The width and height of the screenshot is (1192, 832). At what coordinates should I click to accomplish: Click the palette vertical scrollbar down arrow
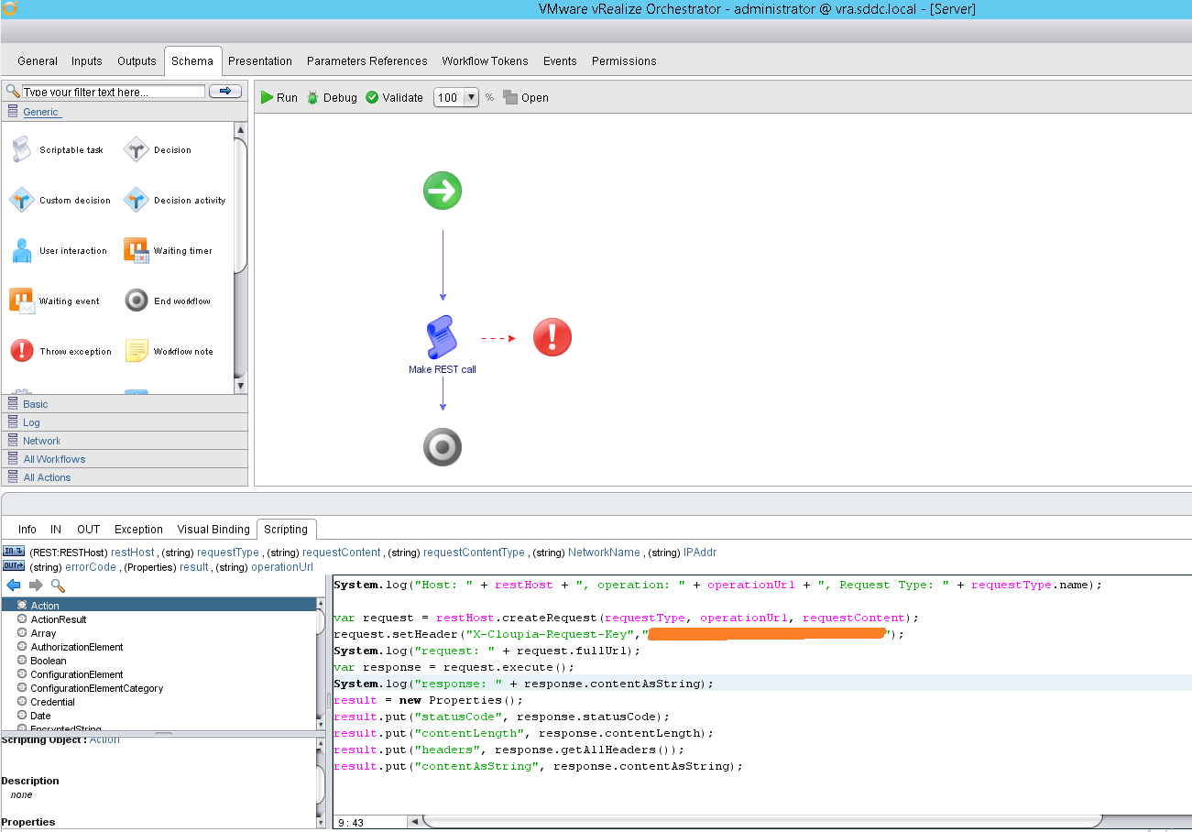pyautogui.click(x=241, y=386)
